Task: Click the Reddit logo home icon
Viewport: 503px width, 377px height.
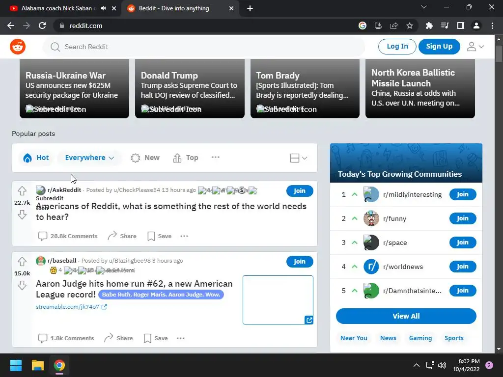Action: [18, 47]
